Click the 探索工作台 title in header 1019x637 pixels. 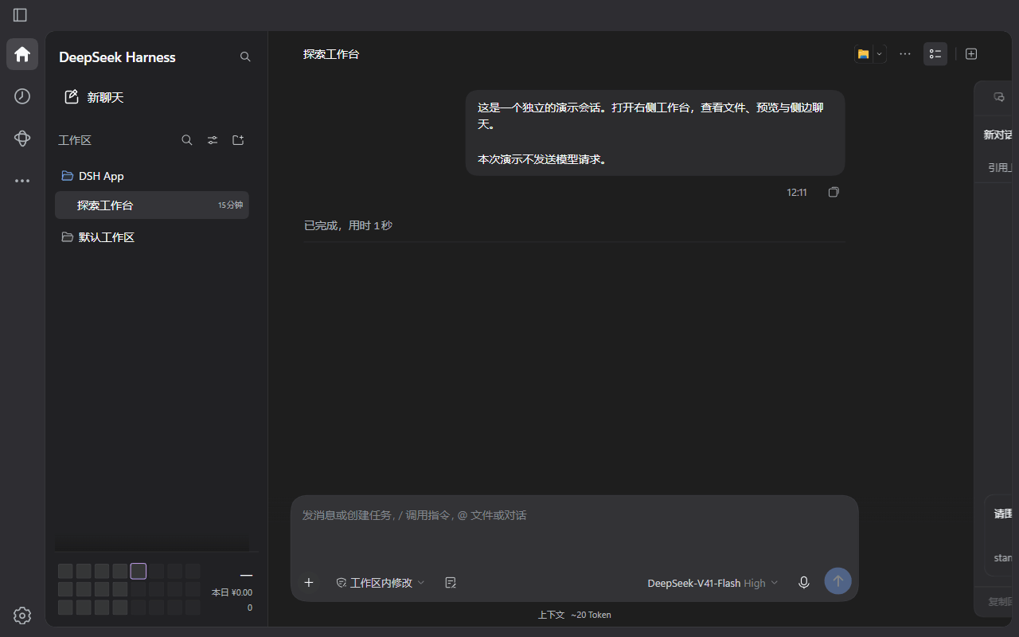[331, 54]
